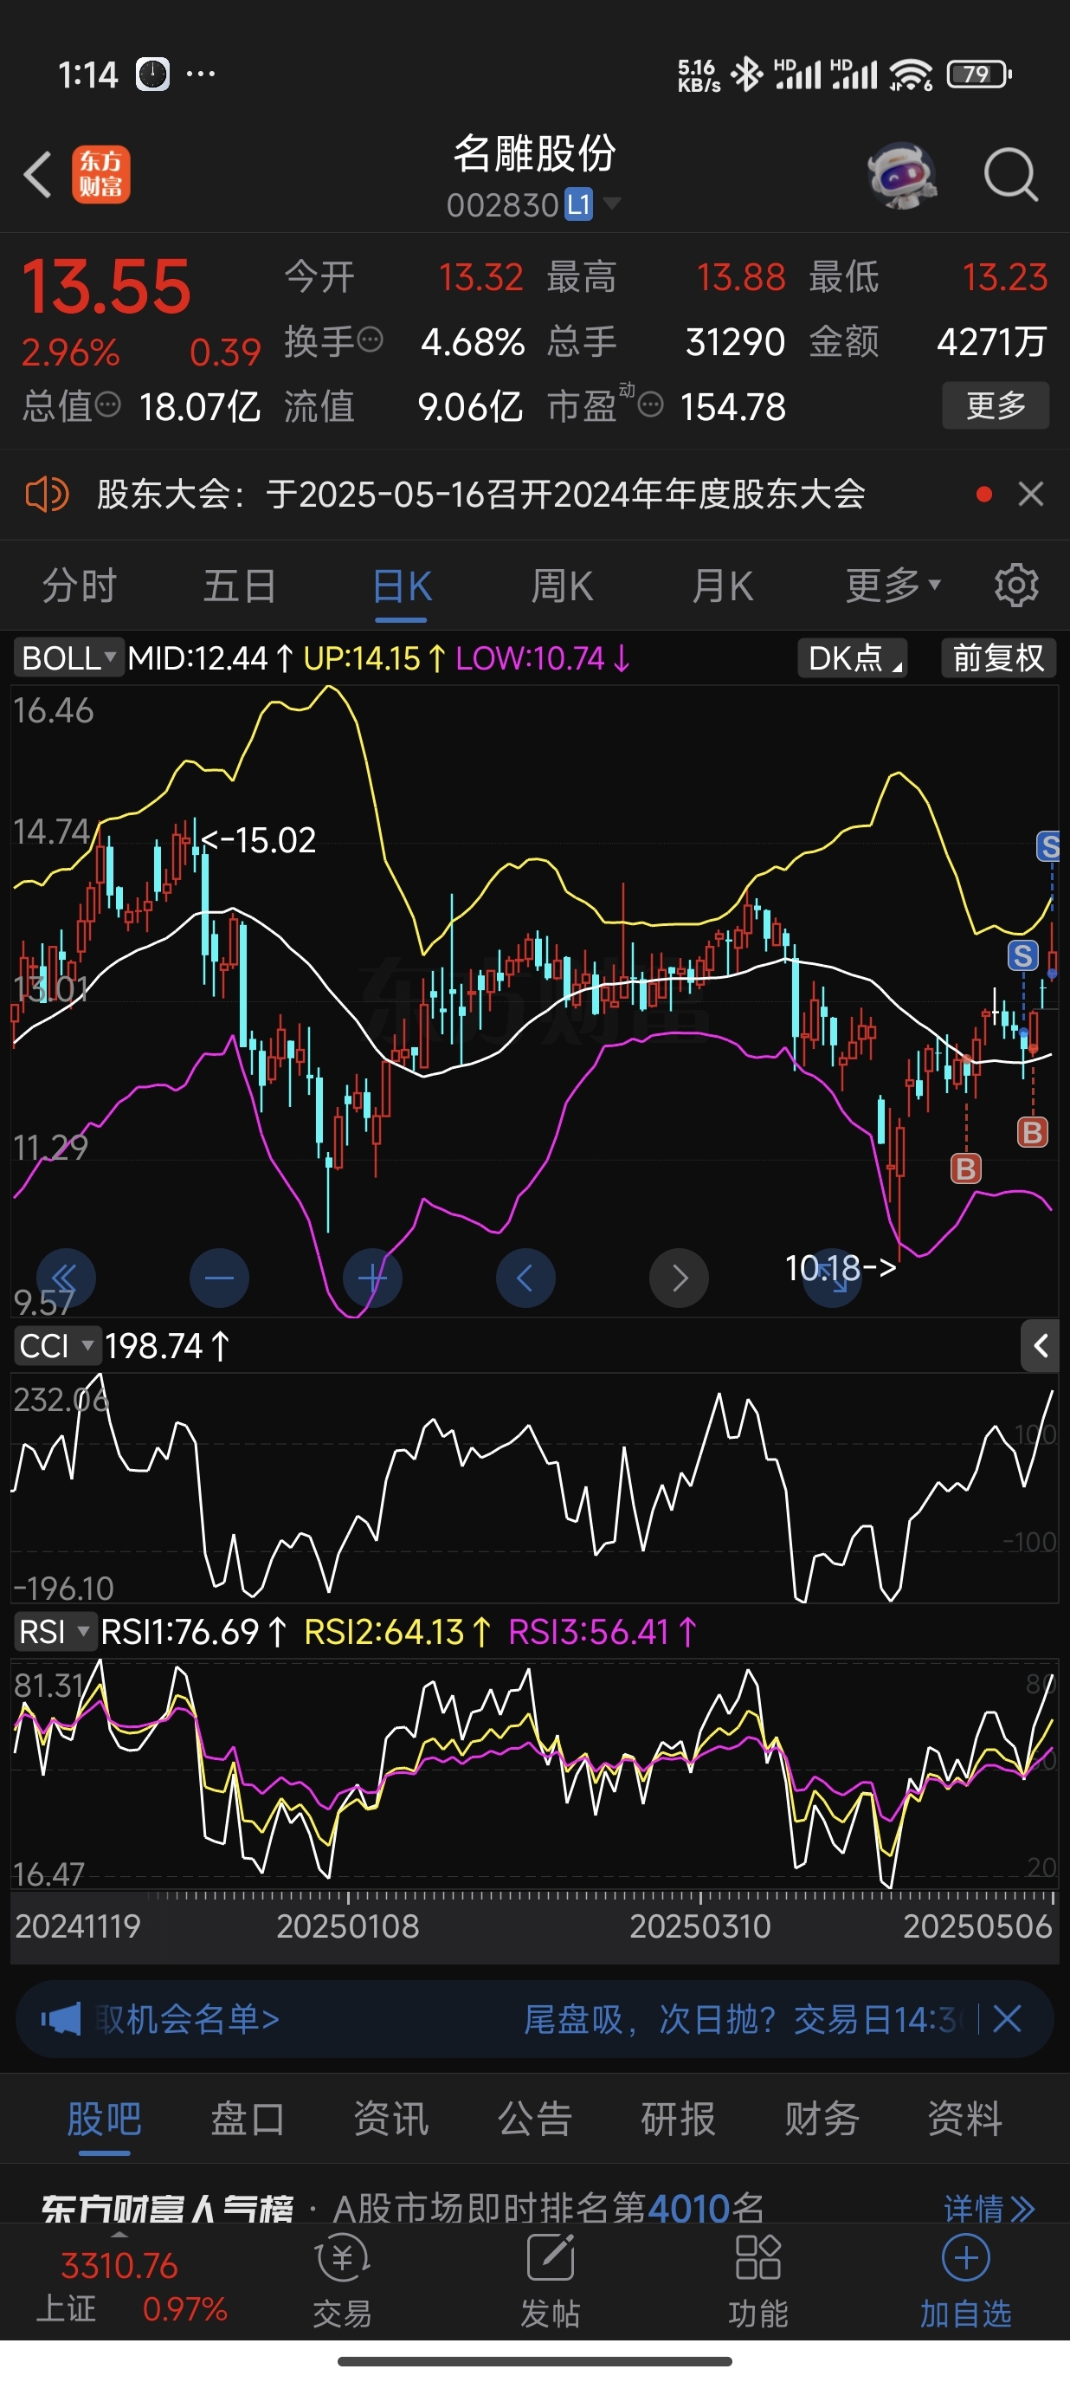
Task: Switch to 公告 tab
Action: pos(535,2118)
